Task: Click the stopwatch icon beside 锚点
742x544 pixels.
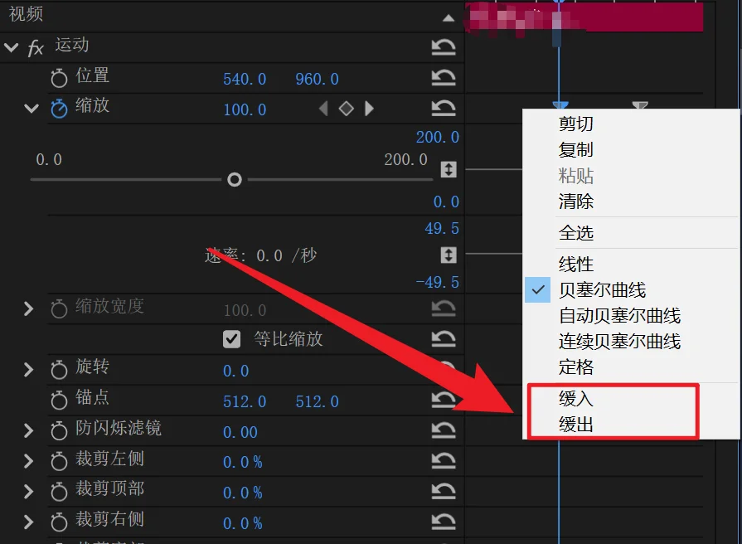Action: pos(59,401)
